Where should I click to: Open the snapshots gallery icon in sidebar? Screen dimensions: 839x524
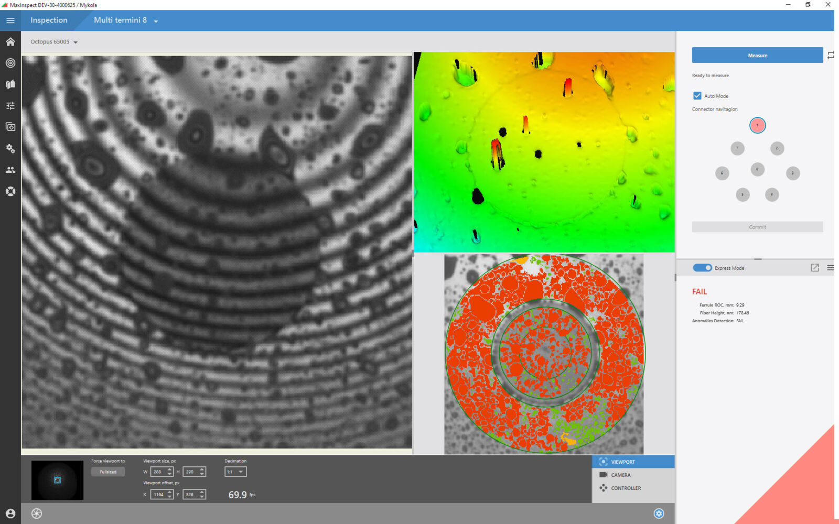pos(10,127)
